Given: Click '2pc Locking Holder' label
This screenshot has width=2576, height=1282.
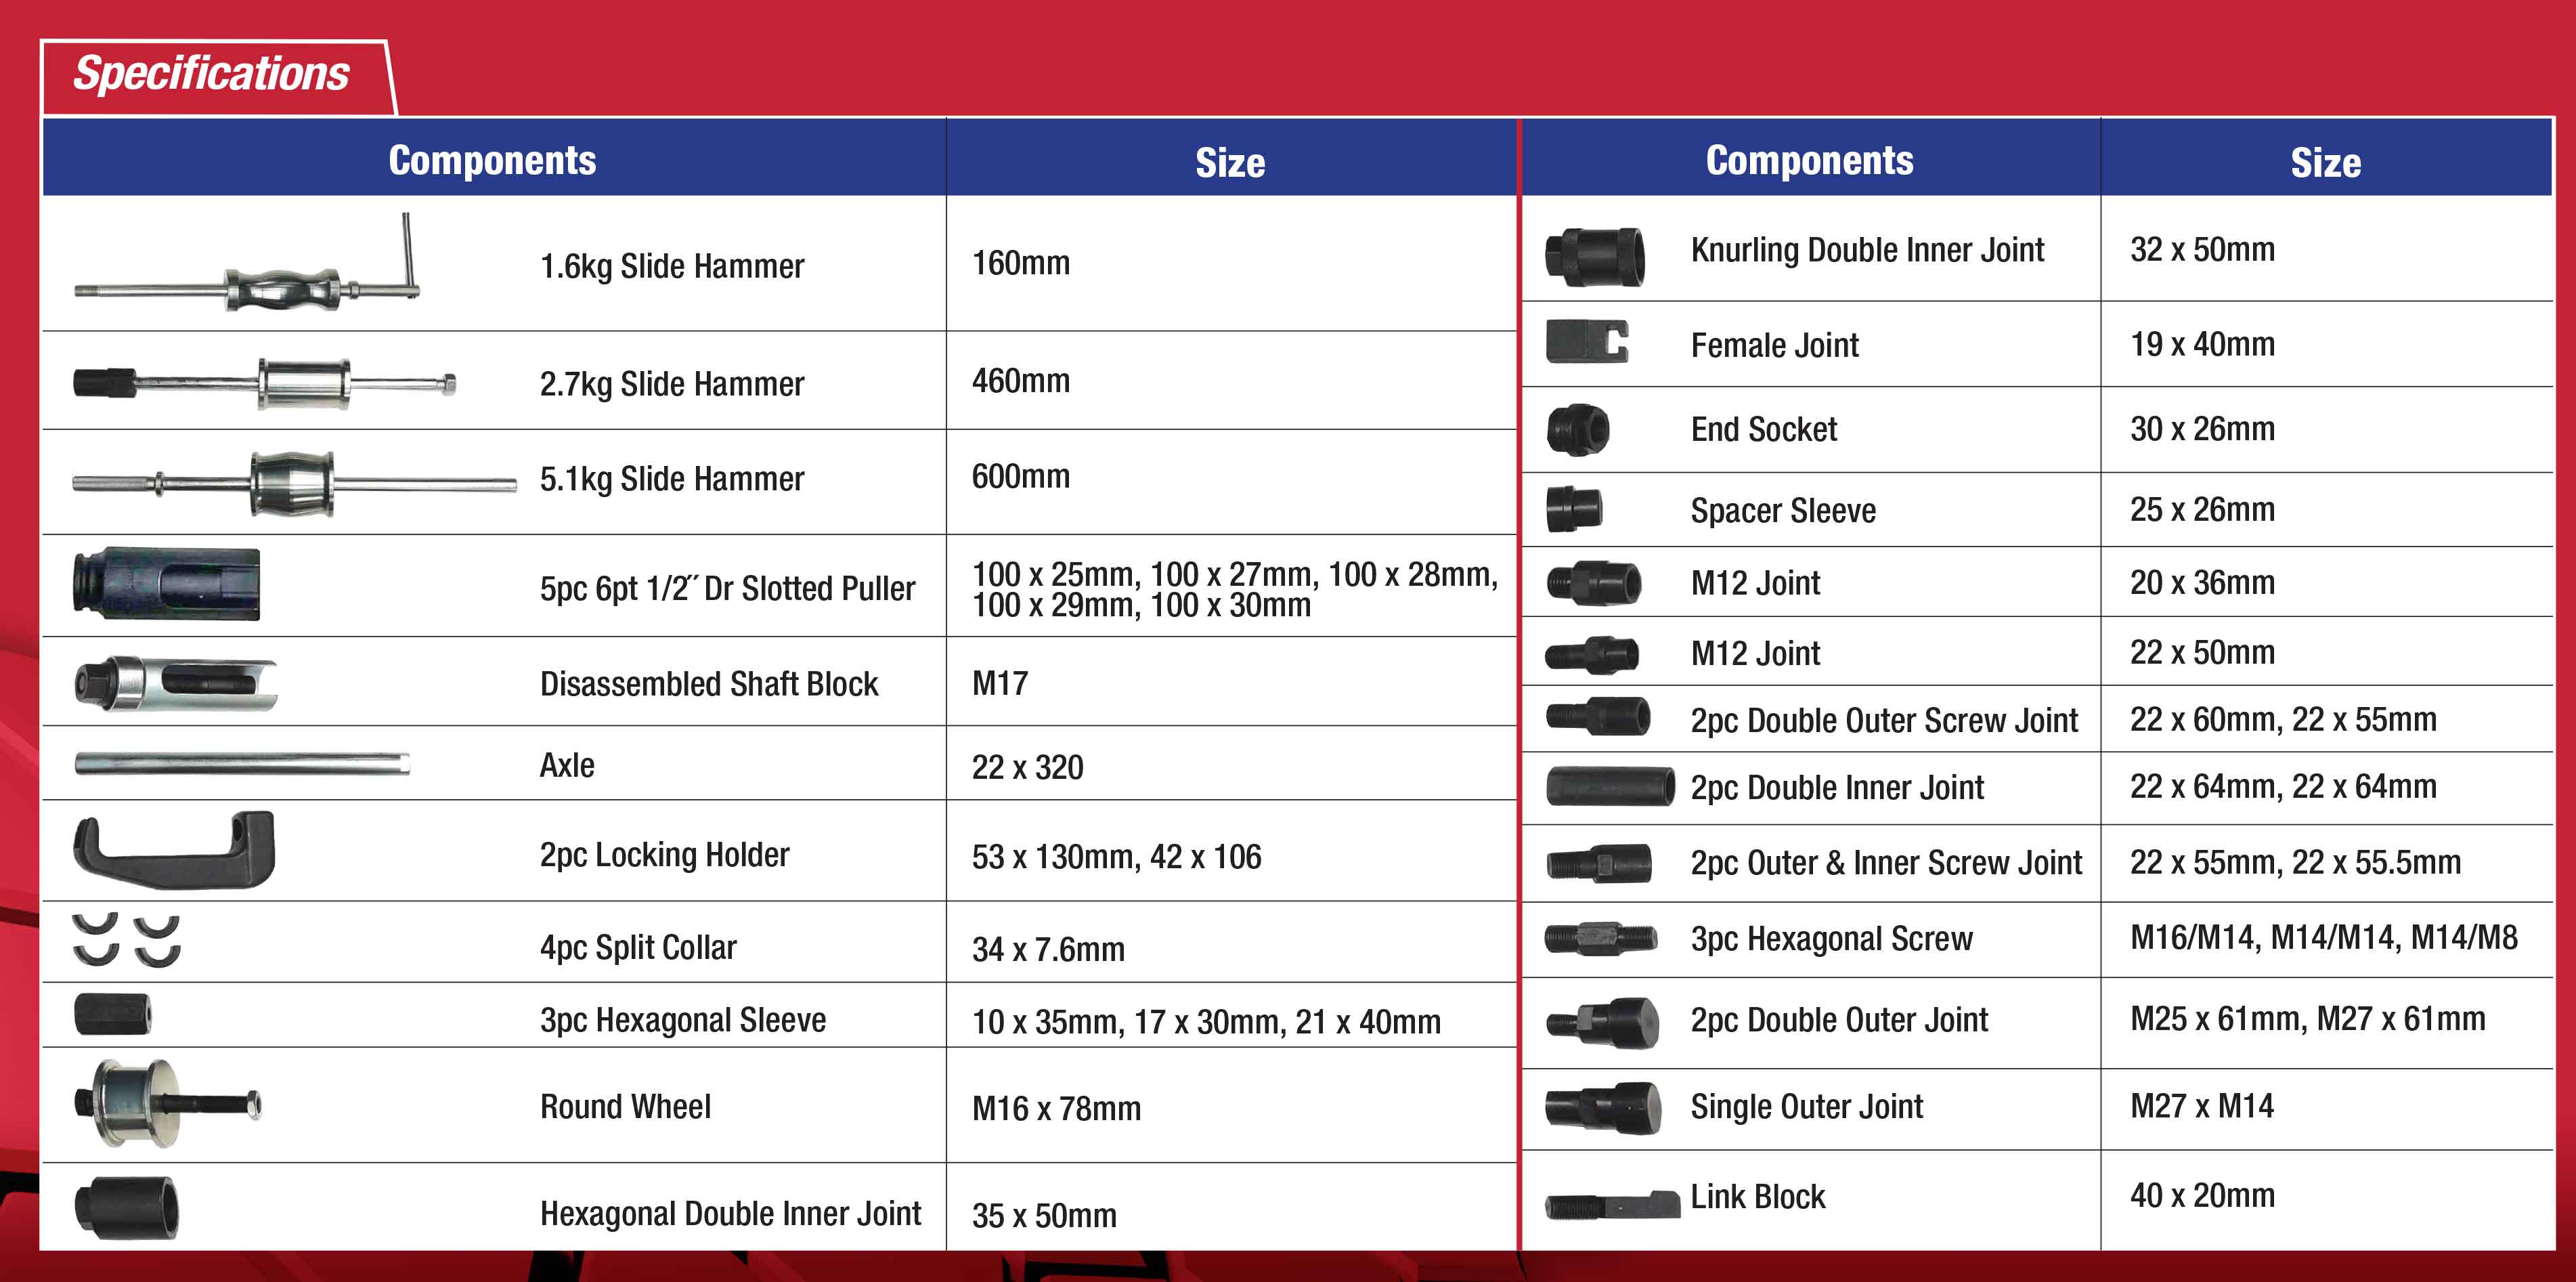Looking at the screenshot, I should pyautogui.click(x=665, y=855).
